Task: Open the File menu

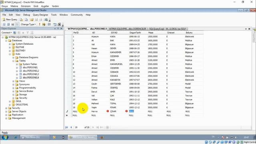Action: pos(4,15)
